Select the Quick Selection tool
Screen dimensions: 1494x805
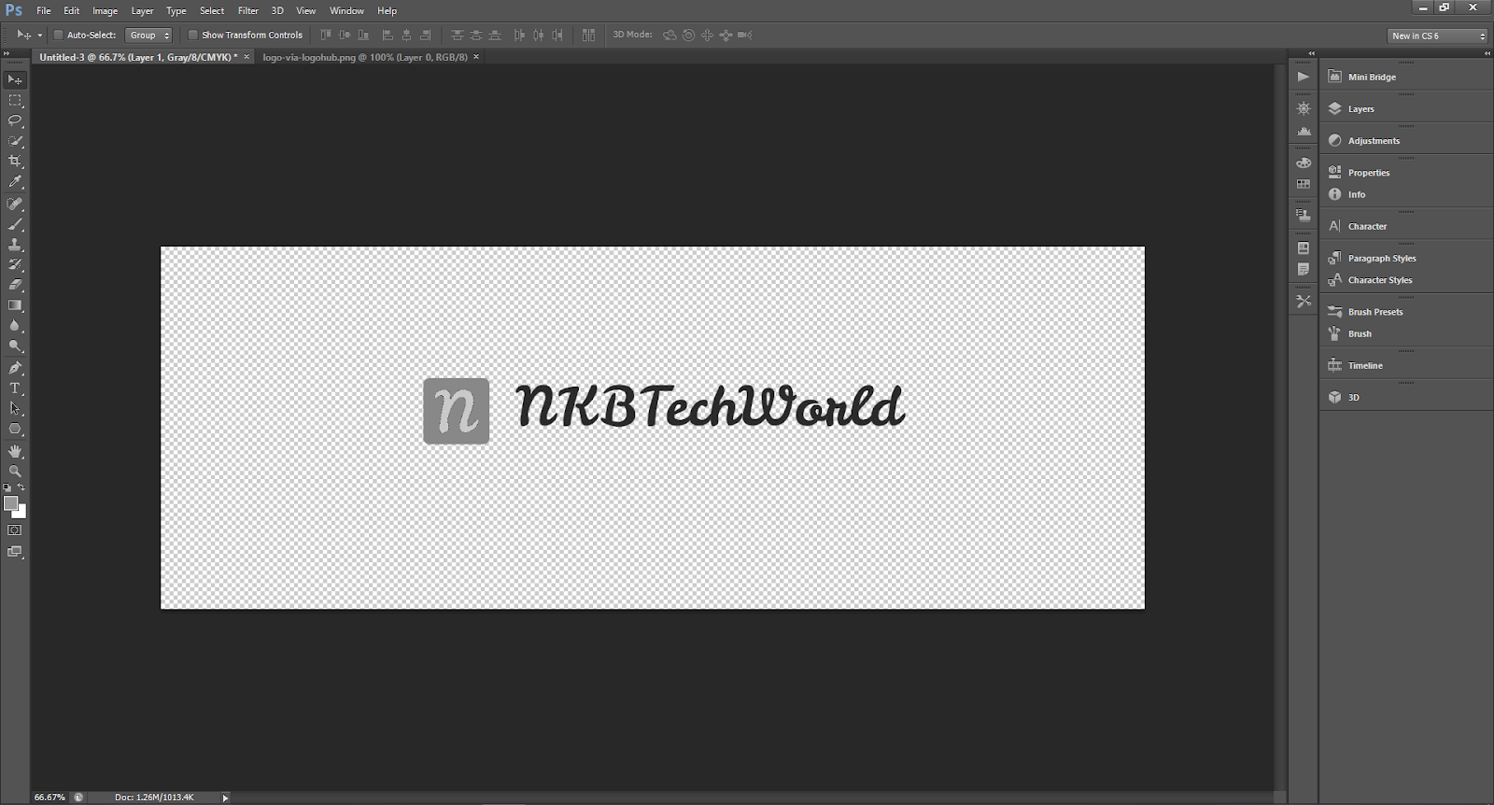[15, 141]
